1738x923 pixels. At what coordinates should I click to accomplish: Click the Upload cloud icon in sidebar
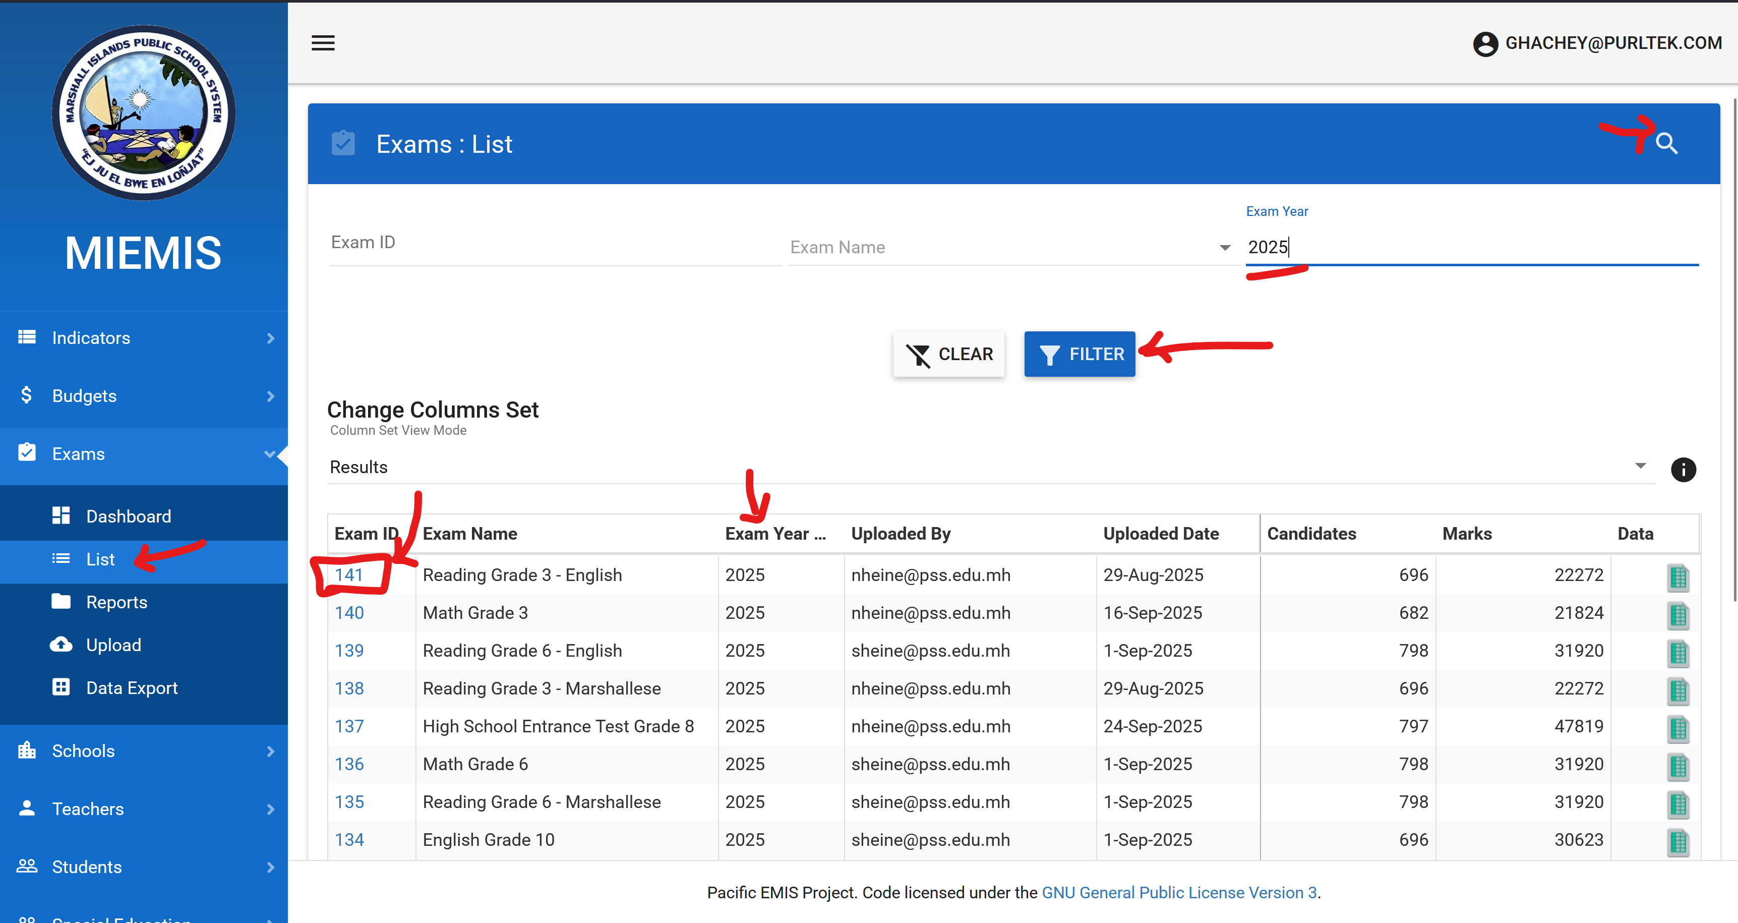click(x=61, y=645)
